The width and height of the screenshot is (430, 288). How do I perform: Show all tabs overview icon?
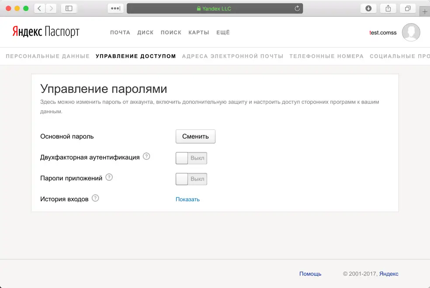[x=408, y=8]
